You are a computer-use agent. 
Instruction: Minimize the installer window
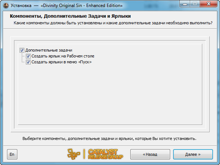185,4
